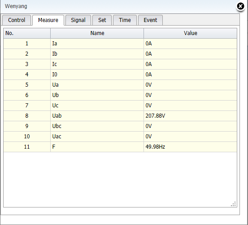Viewport: 248px width, 225px height.
Task: Open the Signal tab
Action: pos(78,20)
